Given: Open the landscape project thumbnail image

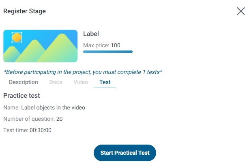Looking at the screenshot, I should 40,46.
